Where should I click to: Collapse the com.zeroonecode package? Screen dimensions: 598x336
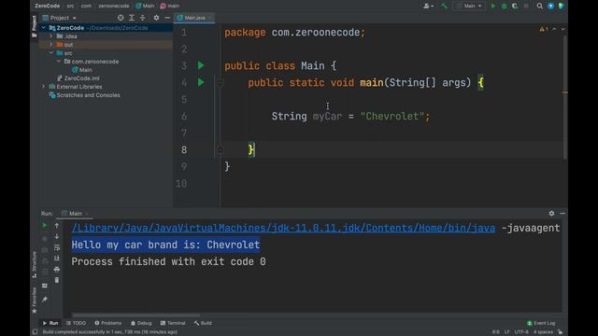(x=59, y=62)
